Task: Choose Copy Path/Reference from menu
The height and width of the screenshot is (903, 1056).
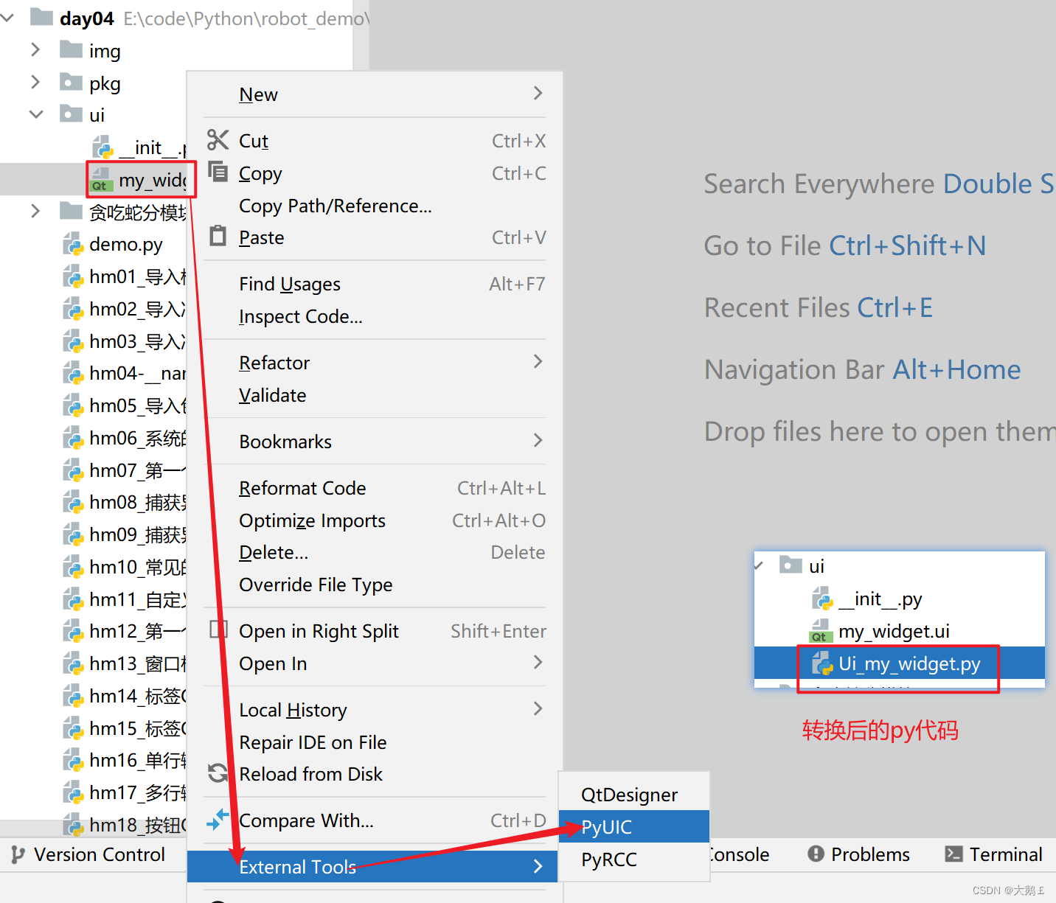Action: pyautogui.click(x=375, y=206)
